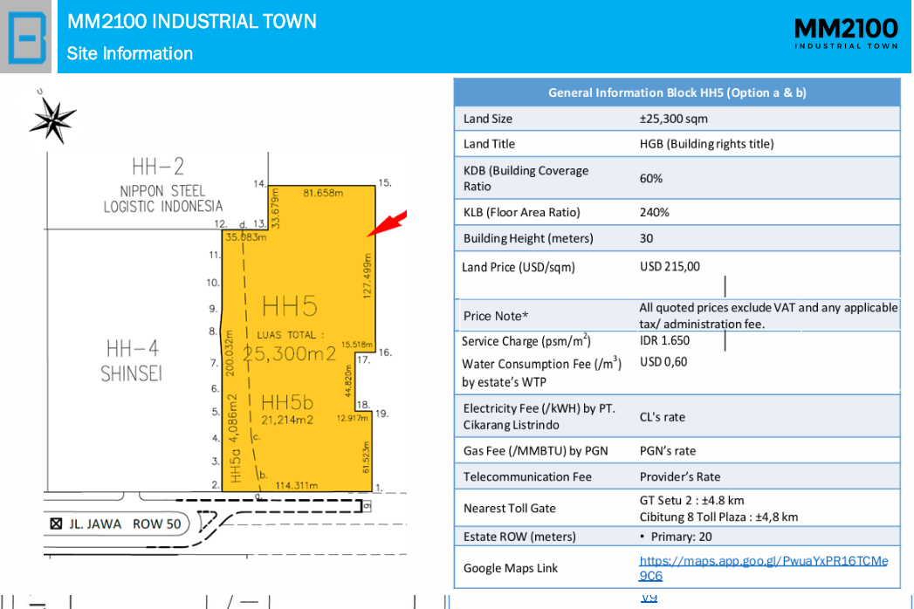Click the HH5b 21,214m2 sub-block label
The image size is (914, 609).
pos(287,409)
